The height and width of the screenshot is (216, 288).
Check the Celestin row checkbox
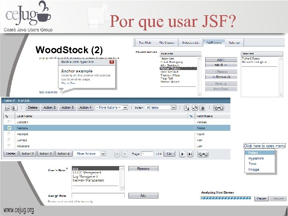(9, 122)
